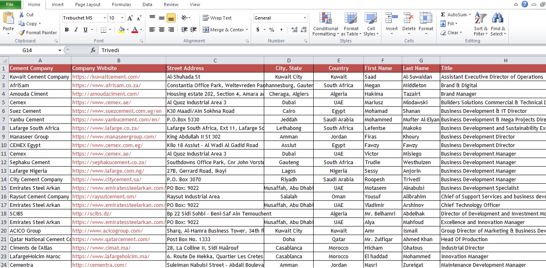Expand the font name dropdown Trebuchet MS
Viewport: 546px width, 268px height.
[x=104, y=18]
